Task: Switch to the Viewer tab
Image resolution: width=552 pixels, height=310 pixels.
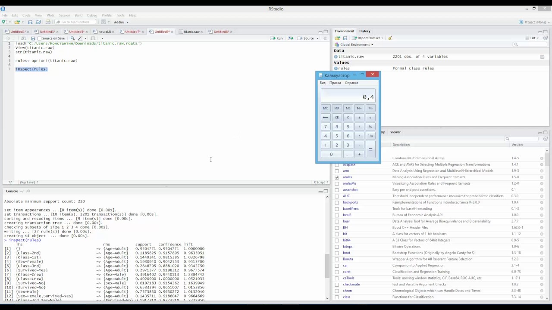Action: coord(395,132)
